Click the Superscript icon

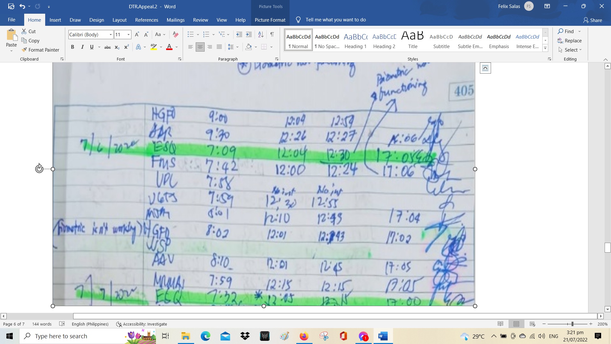coord(126,47)
